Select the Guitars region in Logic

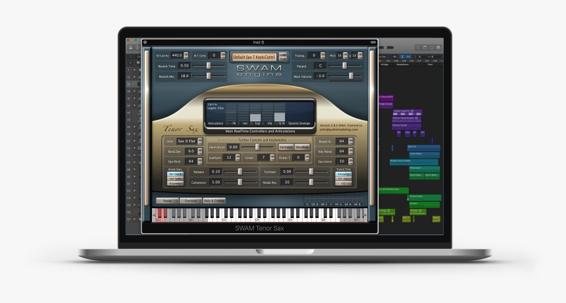(424, 204)
